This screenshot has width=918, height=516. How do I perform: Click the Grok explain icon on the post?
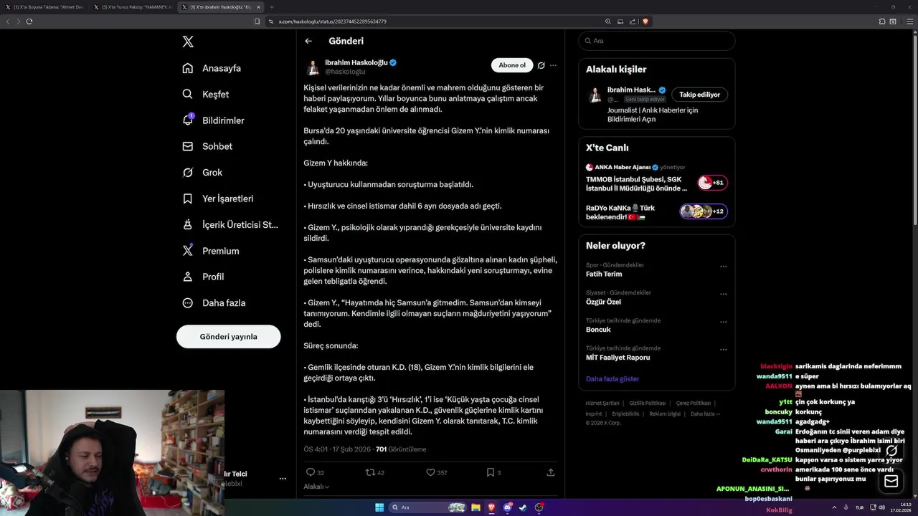click(x=541, y=65)
